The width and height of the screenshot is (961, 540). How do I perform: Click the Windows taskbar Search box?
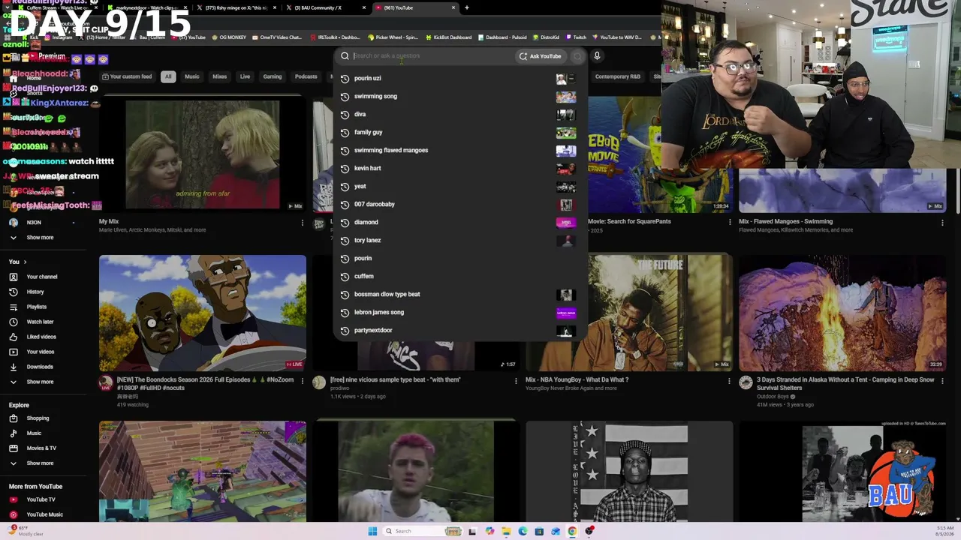414,531
